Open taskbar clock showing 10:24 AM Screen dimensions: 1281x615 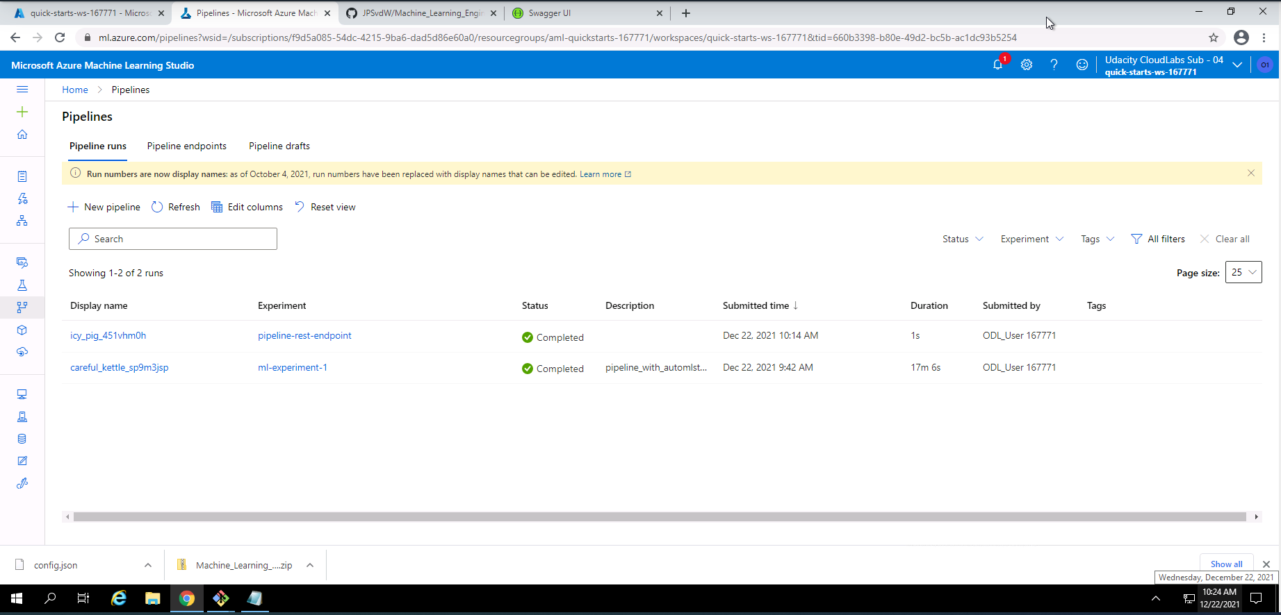(1219, 598)
